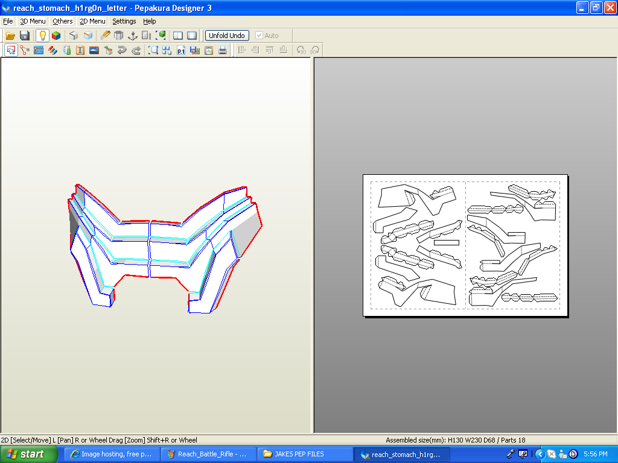The image size is (618, 463).
Task: Open JAKES PEP FILES folder taskbar item
Action: coord(305,454)
